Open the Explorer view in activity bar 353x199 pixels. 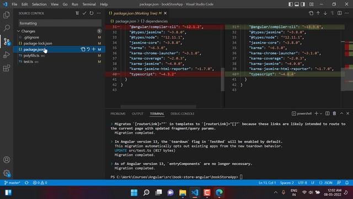pyautogui.click(x=7, y=15)
